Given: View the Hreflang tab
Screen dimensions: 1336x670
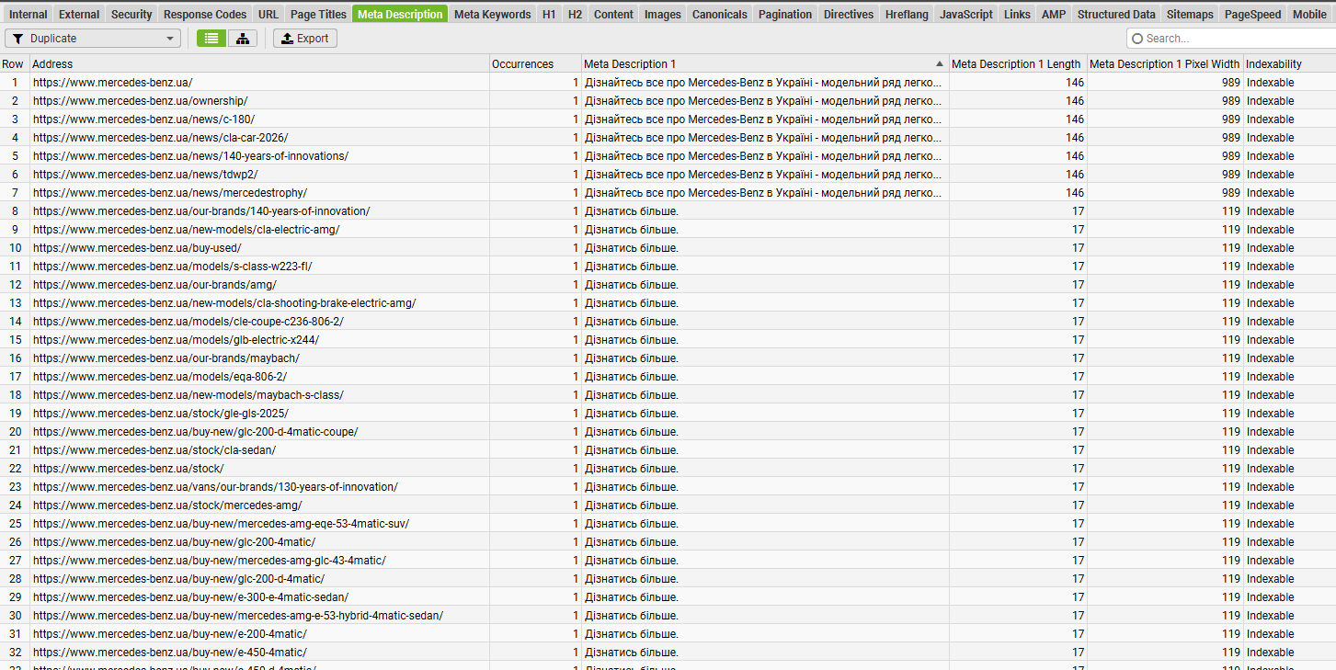Looking at the screenshot, I should coord(907,14).
